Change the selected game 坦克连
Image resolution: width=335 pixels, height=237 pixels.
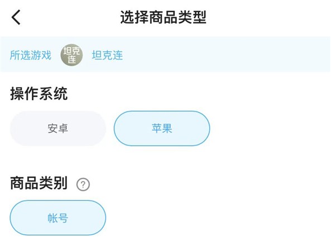107,55
